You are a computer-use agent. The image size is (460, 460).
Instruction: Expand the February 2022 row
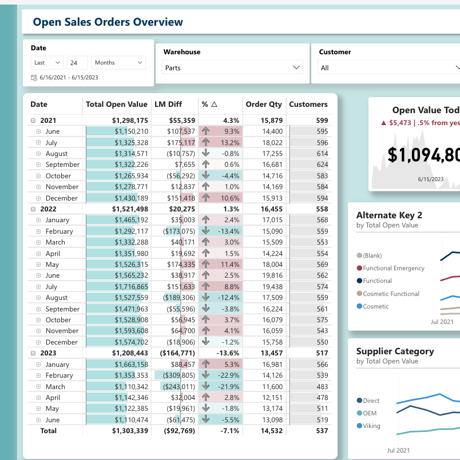38,231
